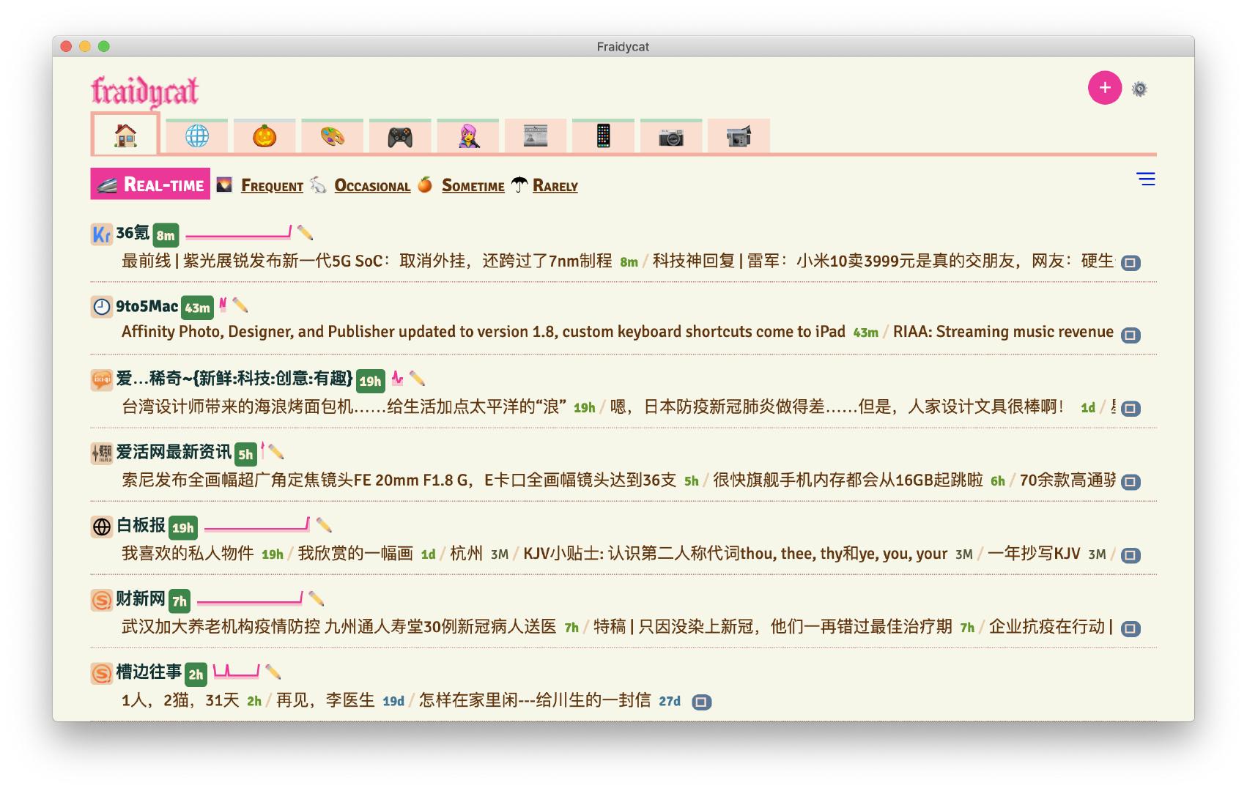Open the artist palette tag tab

click(332, 136)
